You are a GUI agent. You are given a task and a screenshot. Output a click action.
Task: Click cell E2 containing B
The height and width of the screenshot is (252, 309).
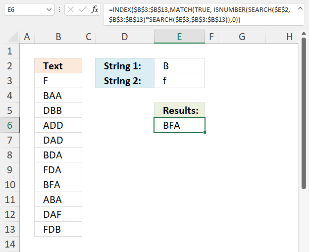[x=179, y=66]
